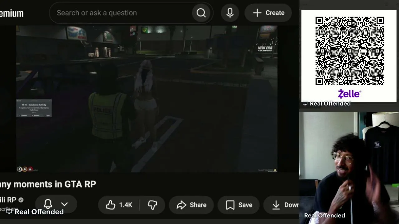This screenshot has height=224, width=399.
Task: Save the video to a playlist
Action: click(x=239, y=205)
